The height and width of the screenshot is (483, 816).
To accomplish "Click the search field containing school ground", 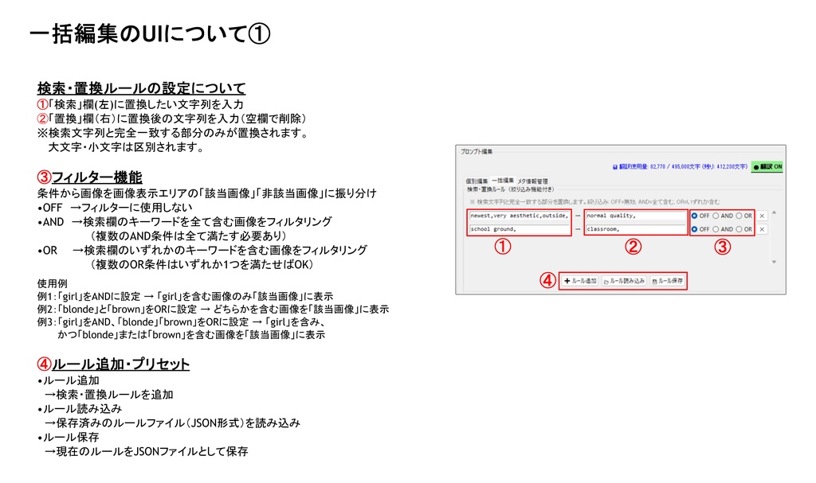I will click(520, 228).
